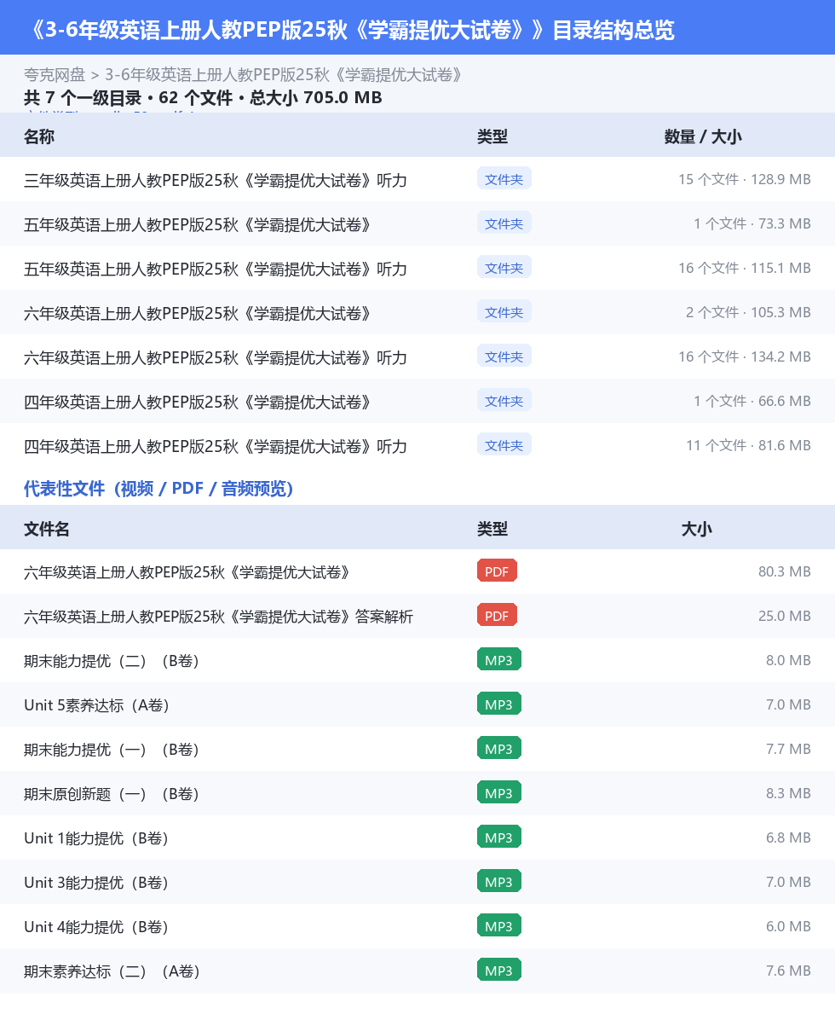
Task: Open folder 五年级英语上册 73.3 MB row name
Action: [197, 224]
